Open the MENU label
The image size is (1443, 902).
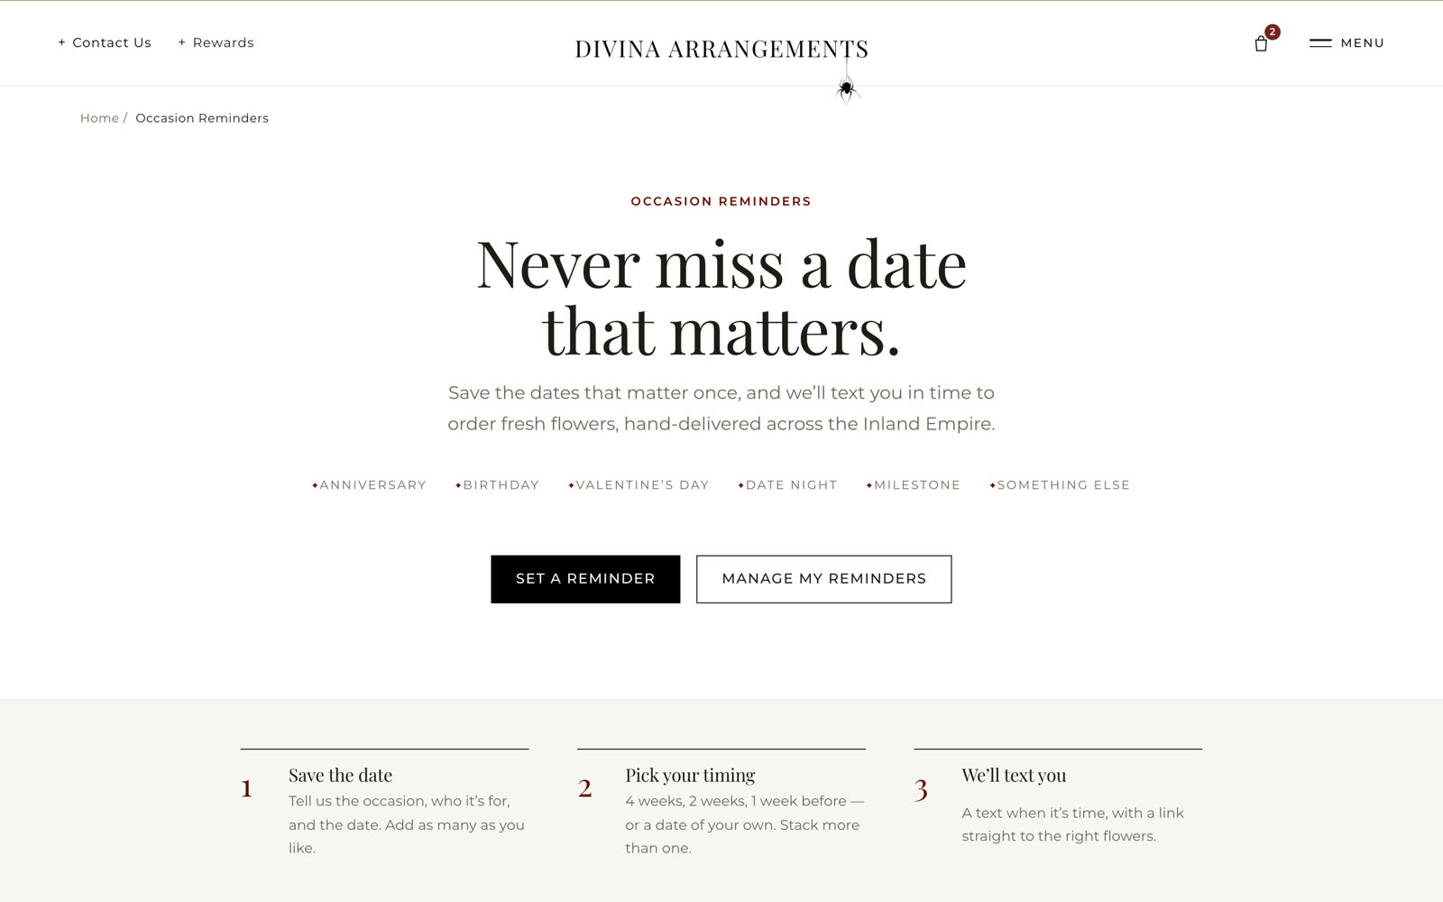click(x=1362, y=43)
